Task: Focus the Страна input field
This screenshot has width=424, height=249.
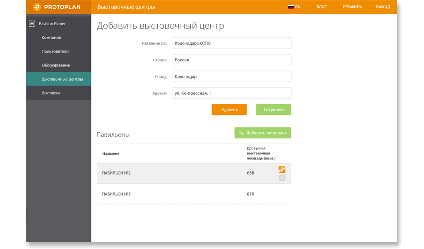Action: (x=231, y=60)
